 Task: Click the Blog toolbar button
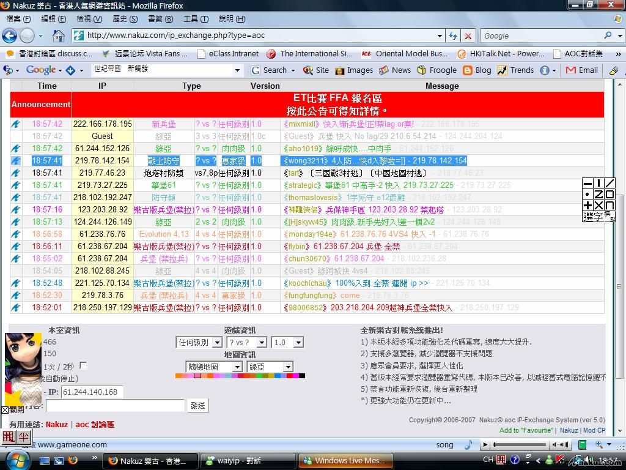[x=477, y=70]
